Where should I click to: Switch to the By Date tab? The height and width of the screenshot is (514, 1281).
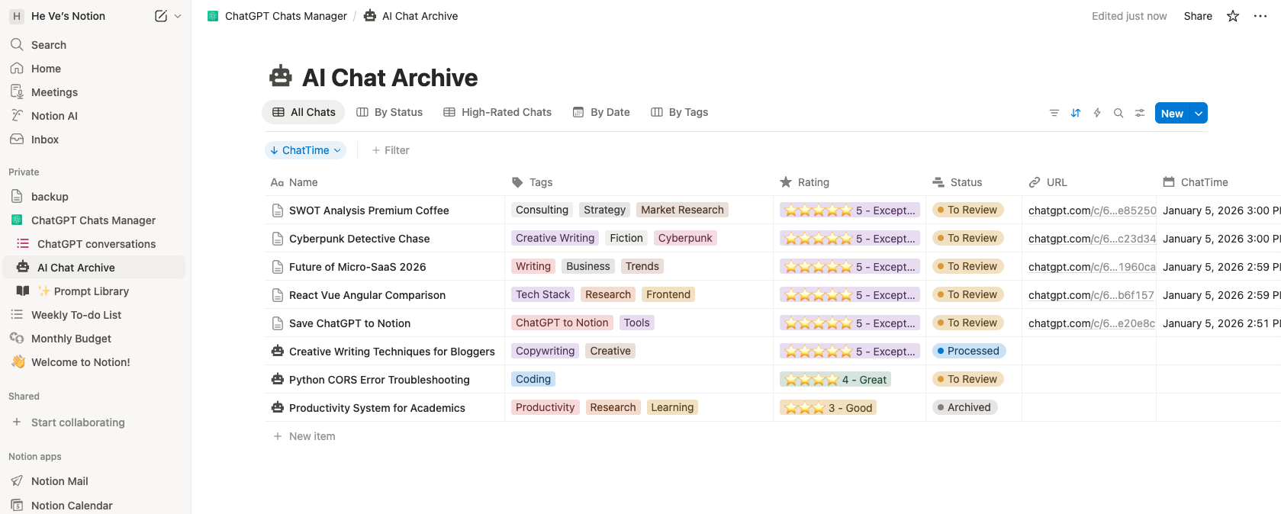coord(601,112)
